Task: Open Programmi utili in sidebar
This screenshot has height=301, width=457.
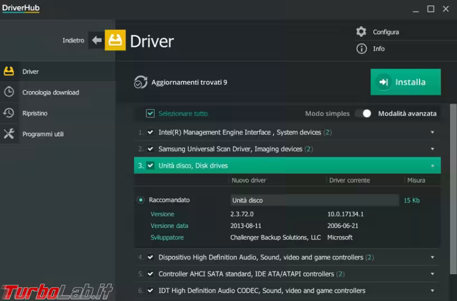Action: pyautogui.click(x=58, y=134)
